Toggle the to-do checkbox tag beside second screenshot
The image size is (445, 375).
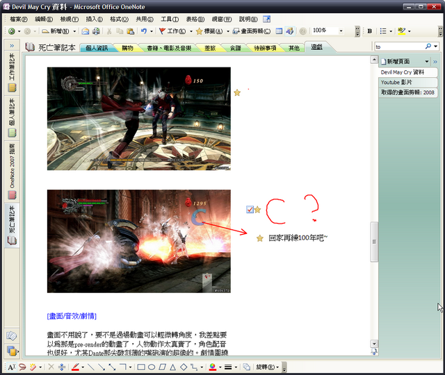pyautogui.click(x=250, y=210)
